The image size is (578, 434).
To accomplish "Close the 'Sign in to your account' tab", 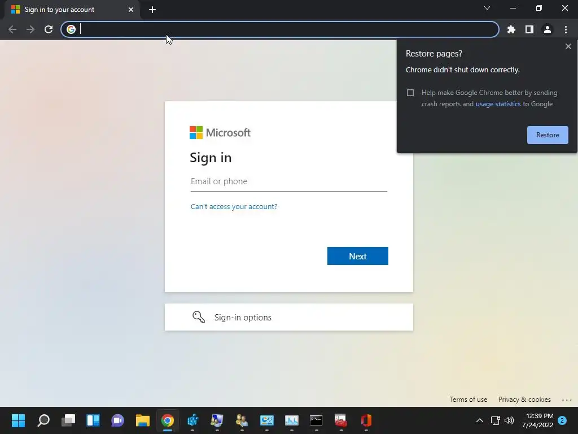I will (131, 10).
